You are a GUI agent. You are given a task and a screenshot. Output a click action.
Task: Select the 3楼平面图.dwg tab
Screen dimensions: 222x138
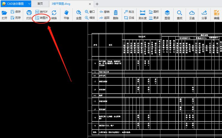(x=61, y=4)
